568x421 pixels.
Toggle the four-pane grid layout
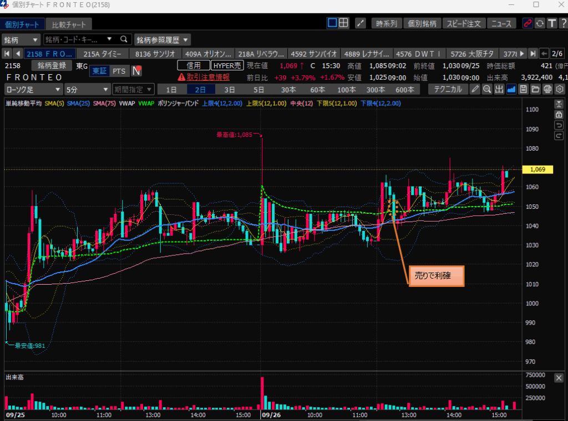tap(344, 23)
